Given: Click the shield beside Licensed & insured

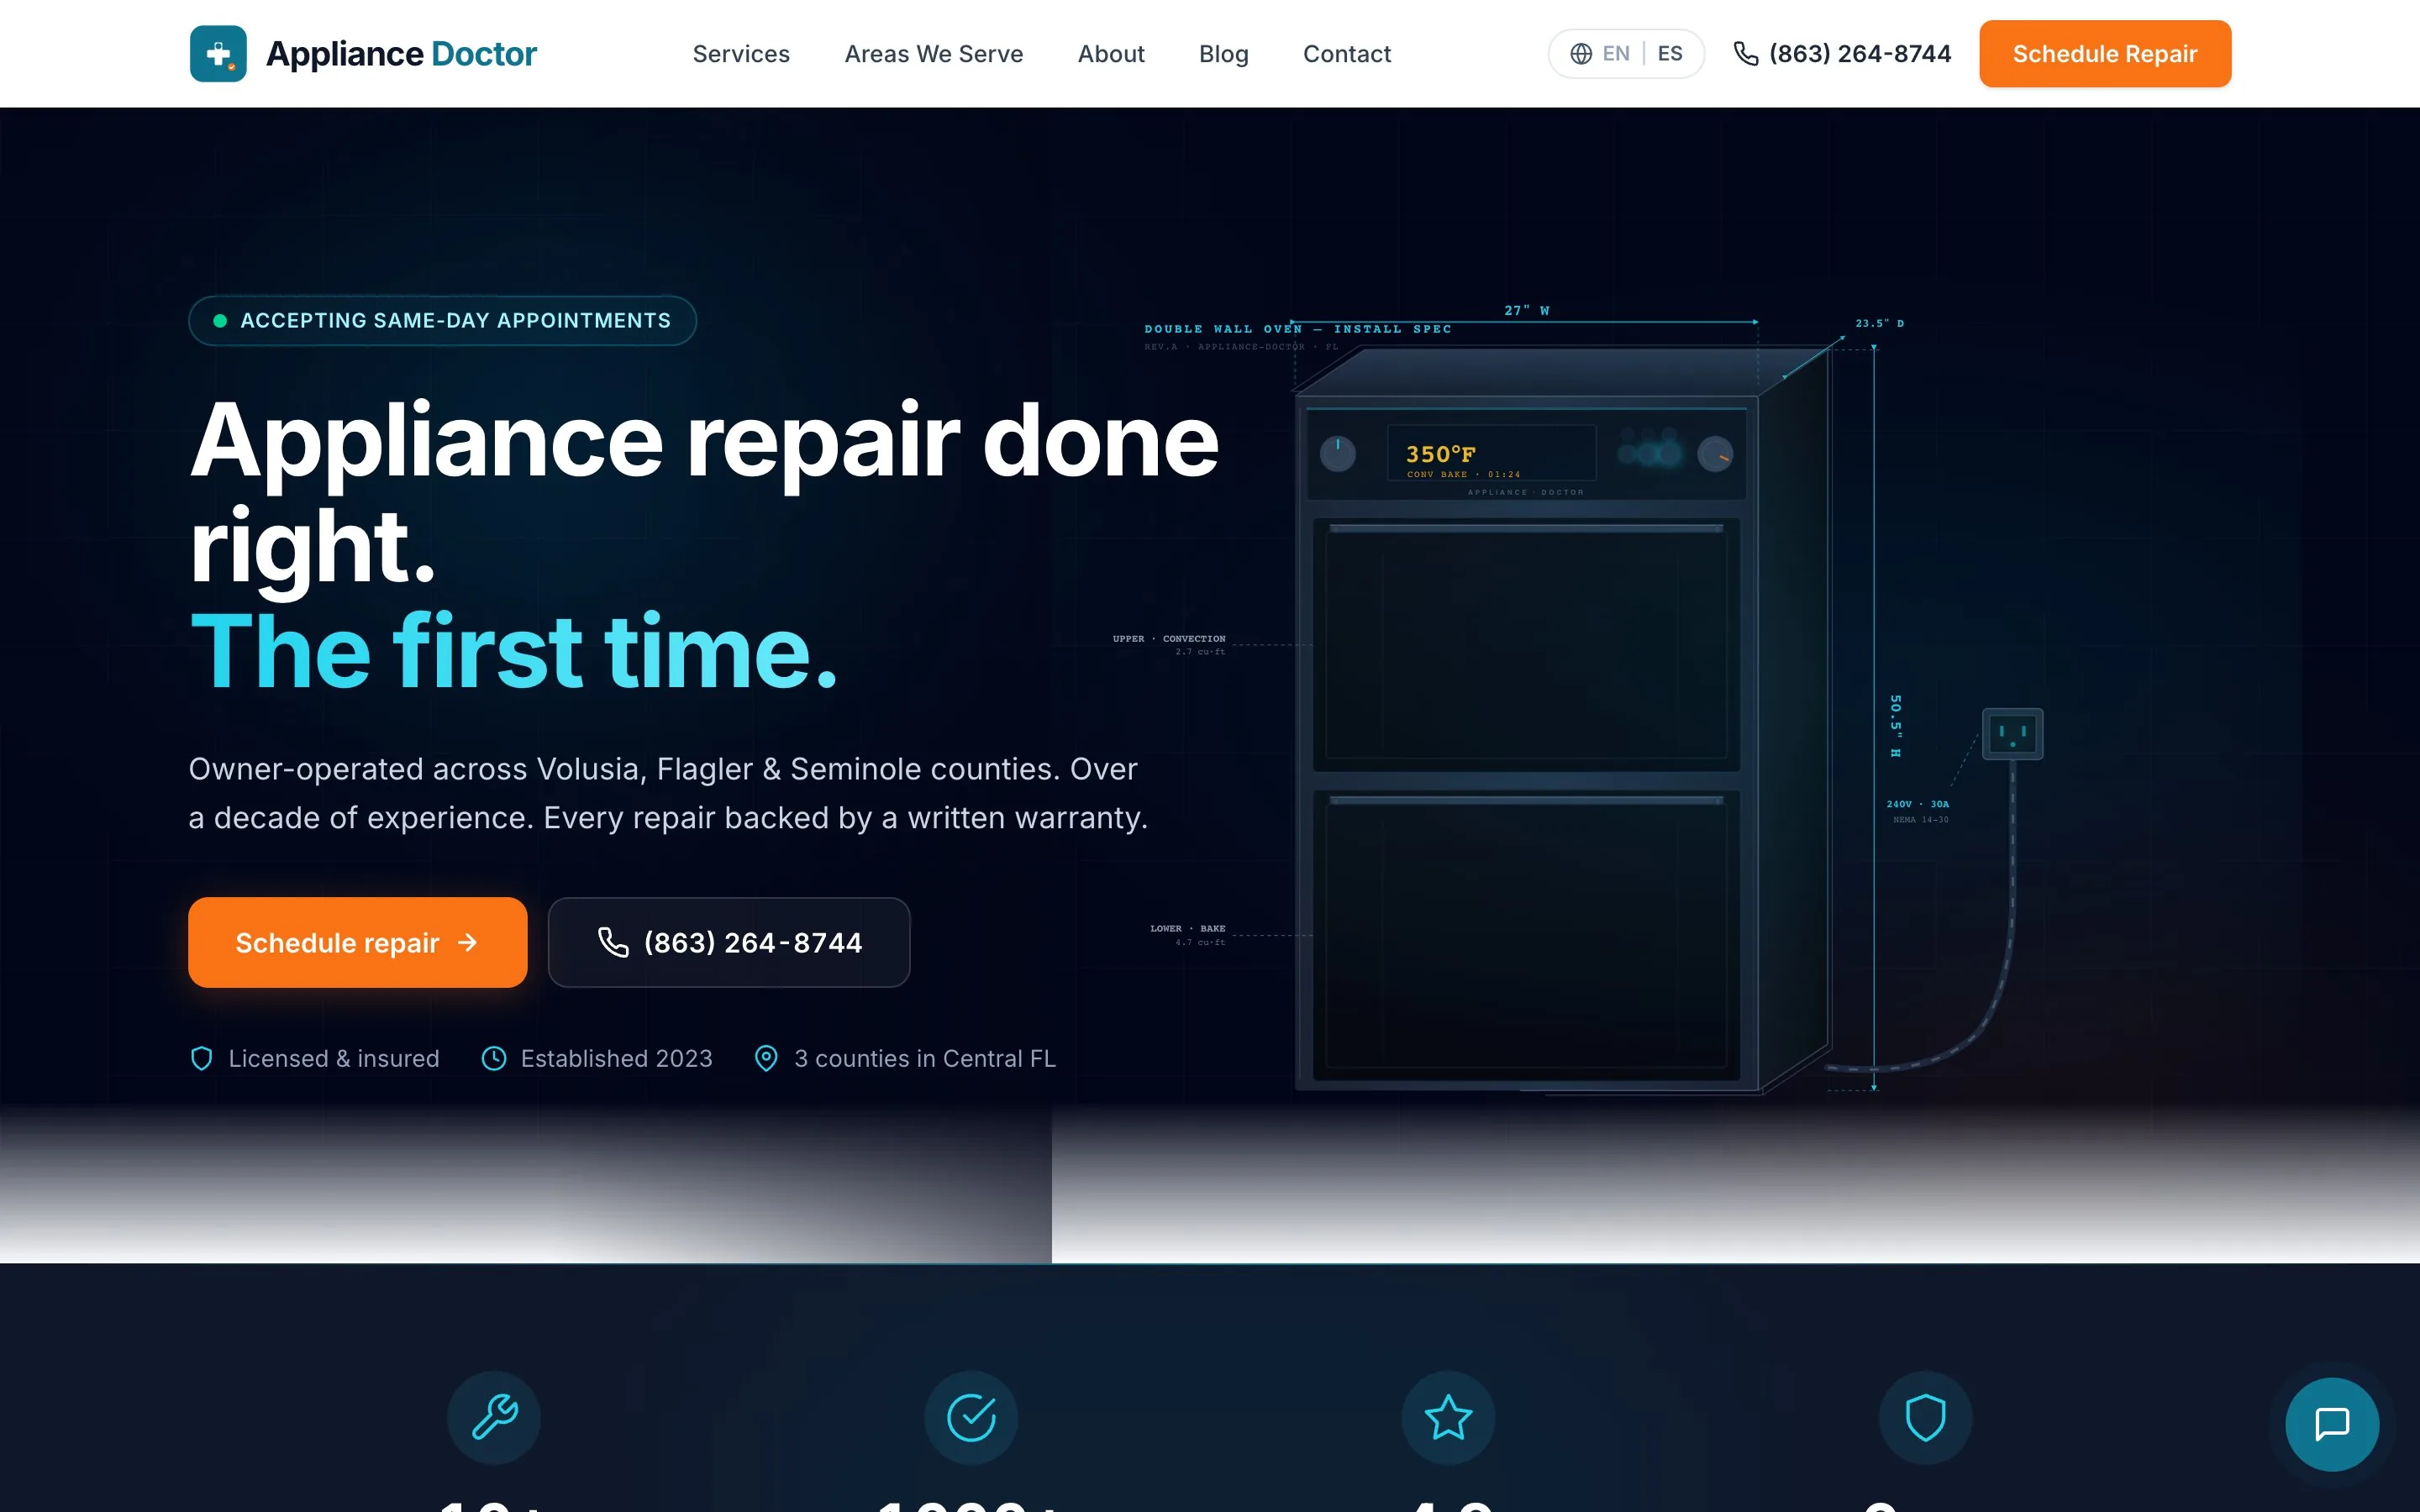Looking at the screenshot, I should [201, 1058].
